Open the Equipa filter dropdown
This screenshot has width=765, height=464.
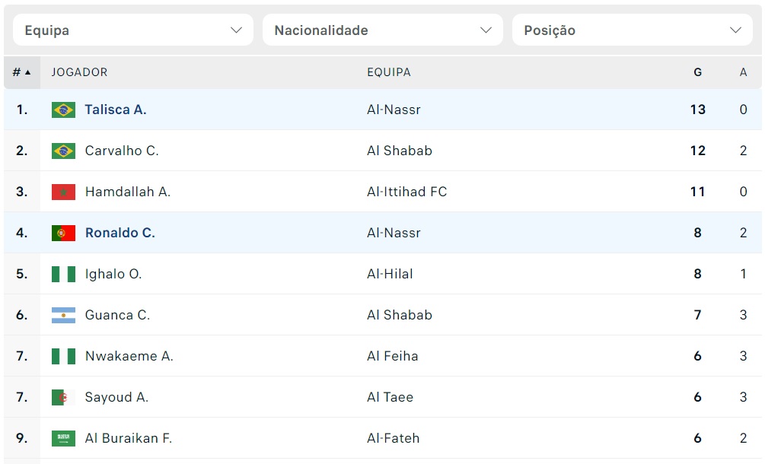point(133,30)
